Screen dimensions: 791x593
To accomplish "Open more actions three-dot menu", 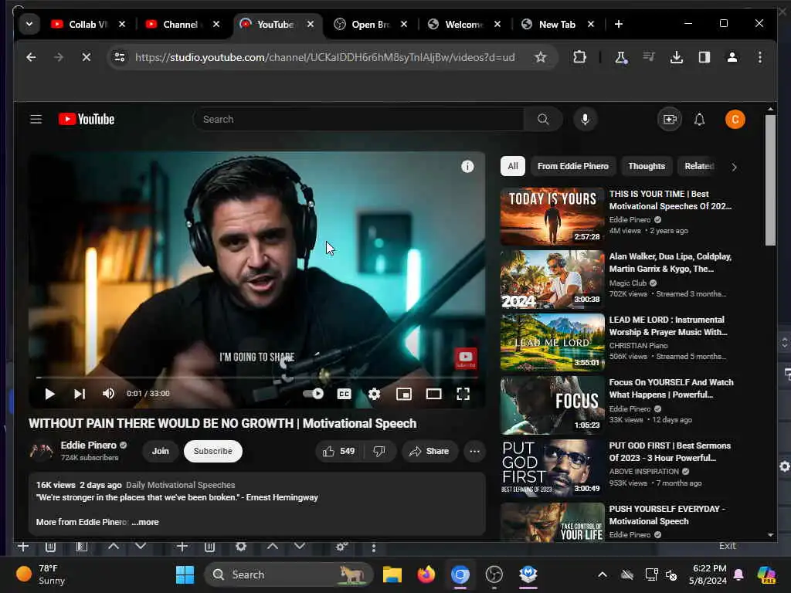I will pyautogui.click(x=475, y=451).
